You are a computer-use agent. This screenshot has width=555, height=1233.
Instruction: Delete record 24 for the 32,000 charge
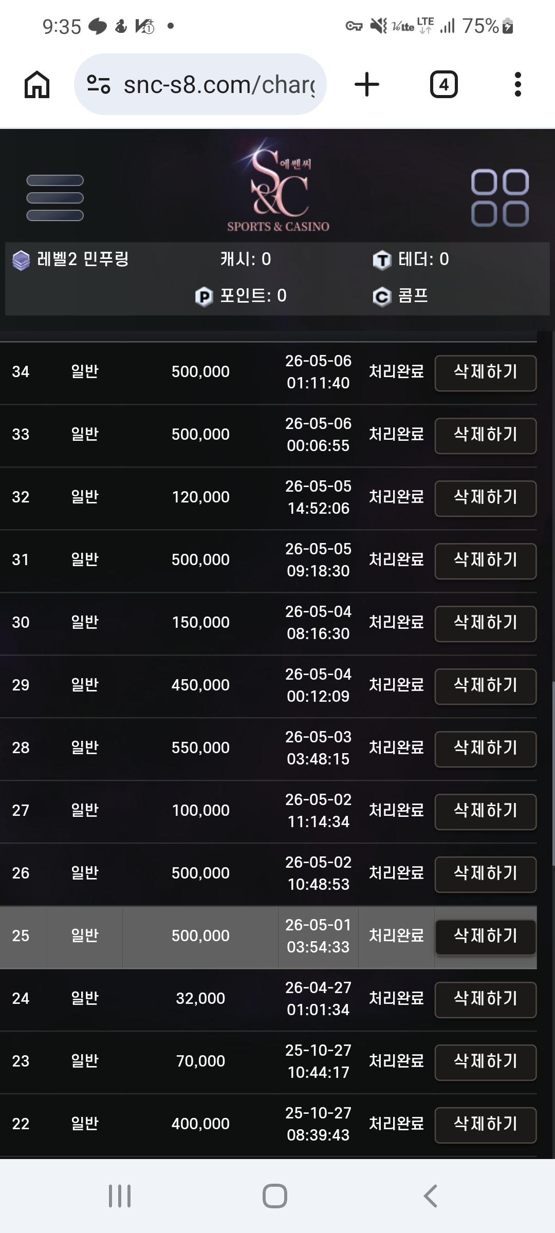coord(486,999)
